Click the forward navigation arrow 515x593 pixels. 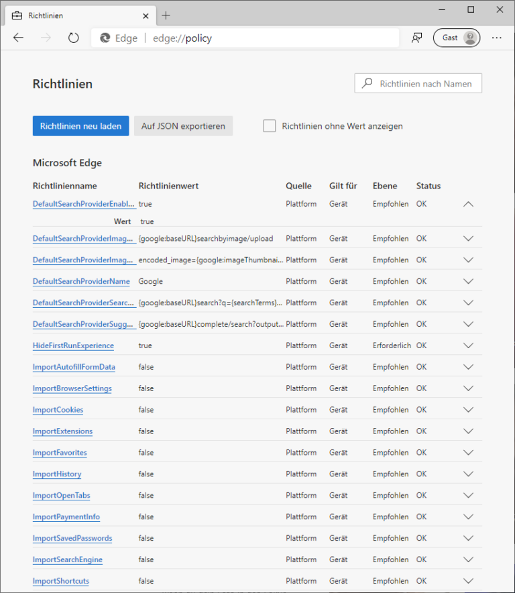coord(45,38)
